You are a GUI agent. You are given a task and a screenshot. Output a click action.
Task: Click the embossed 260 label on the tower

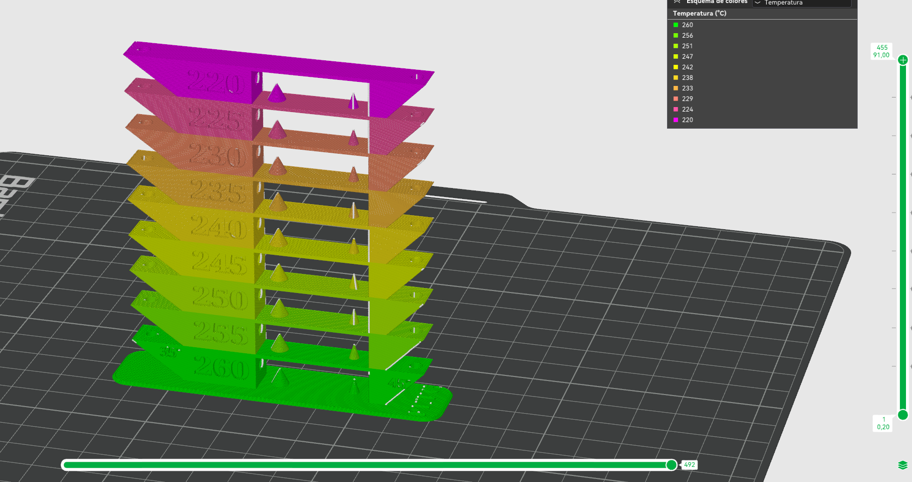[x=221, y=368]
